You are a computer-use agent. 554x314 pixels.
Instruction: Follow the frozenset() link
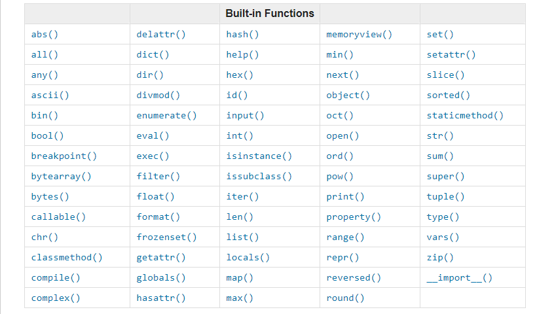(x=166, y=237)
